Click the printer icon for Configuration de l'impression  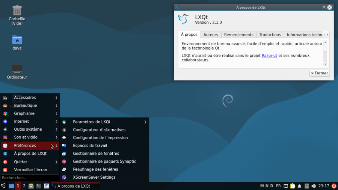pyautogui.click(x=64, y=138)
